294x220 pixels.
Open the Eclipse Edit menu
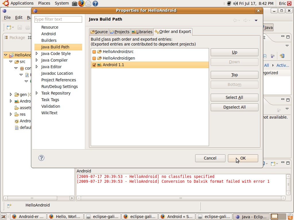point(19,17)
